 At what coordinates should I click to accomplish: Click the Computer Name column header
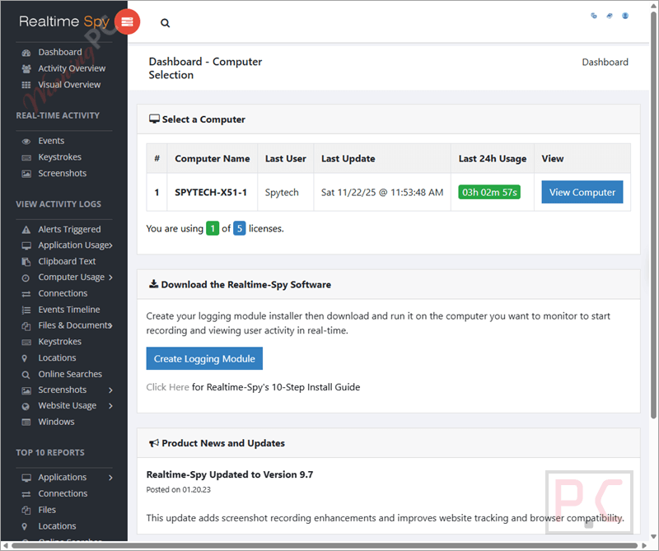[213, 159]
